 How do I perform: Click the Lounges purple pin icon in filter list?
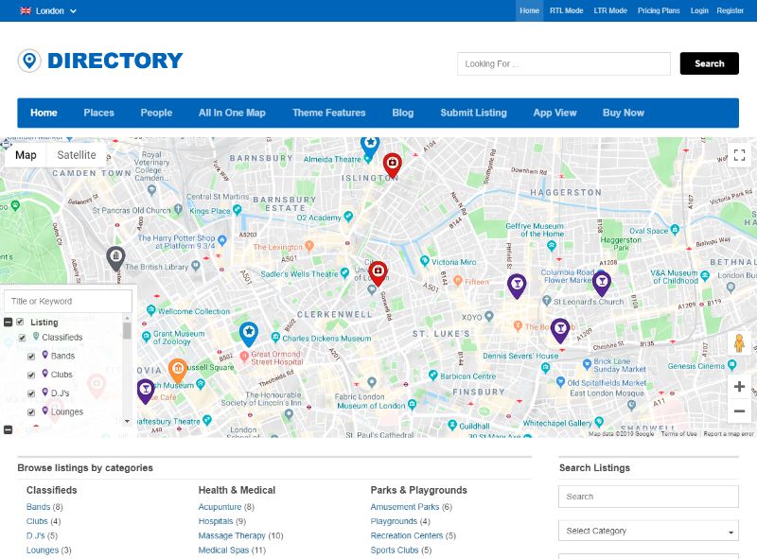pos(44,411)
